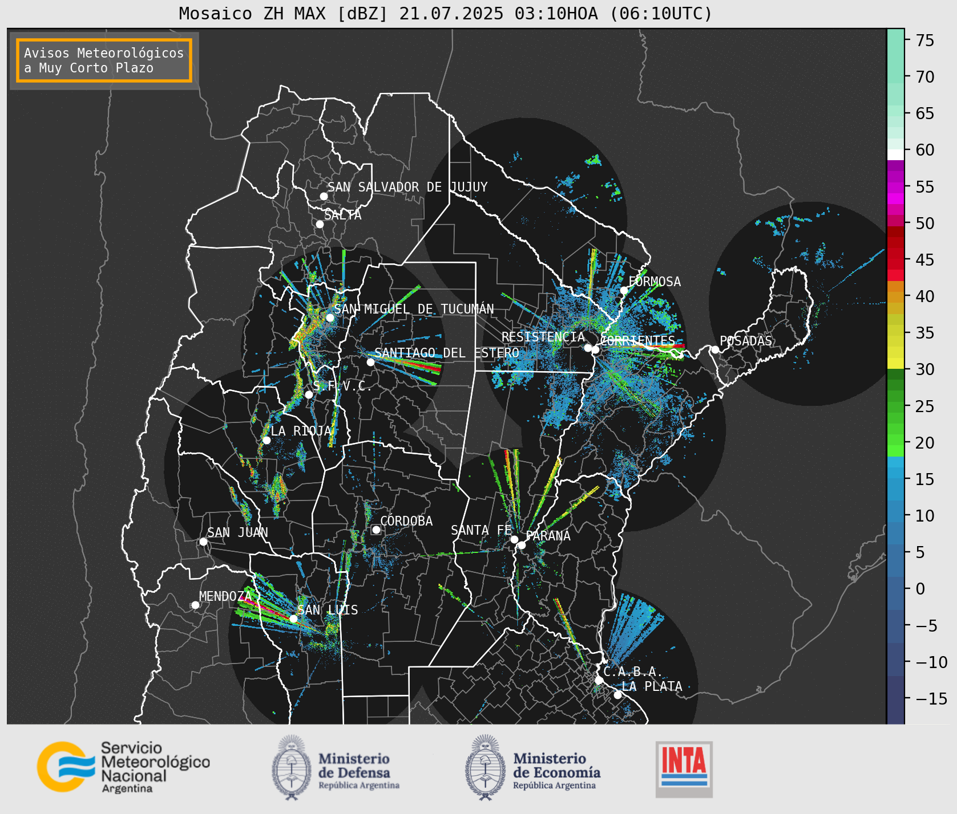
Task: Click the −15 label on the dBZ scale
Action: coord(931,699)
